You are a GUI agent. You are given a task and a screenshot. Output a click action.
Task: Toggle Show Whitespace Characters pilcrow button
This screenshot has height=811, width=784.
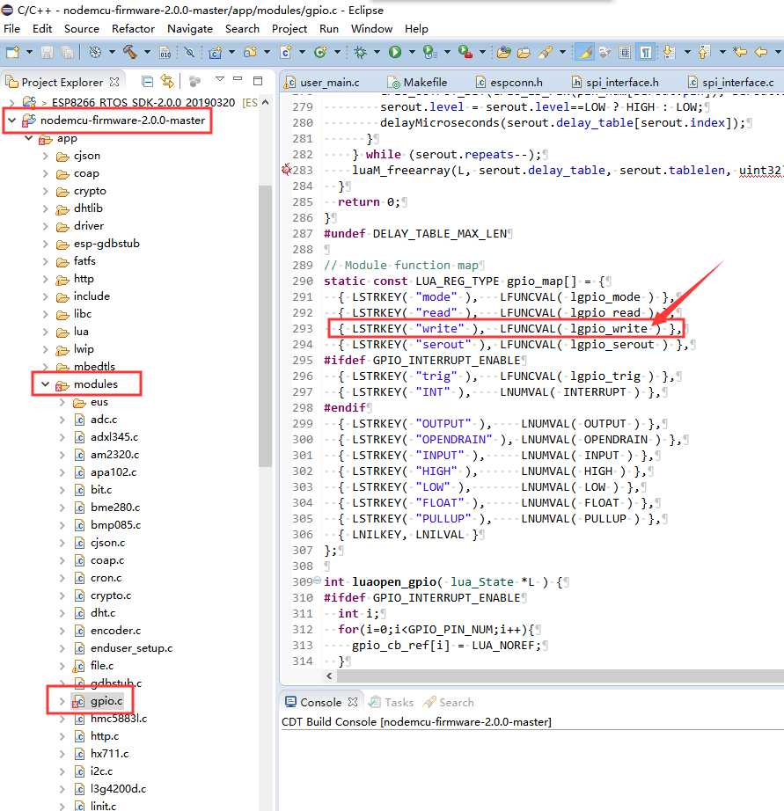tap(647, 53)
